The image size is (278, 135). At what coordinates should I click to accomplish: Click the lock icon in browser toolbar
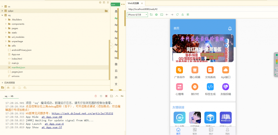click(x=182, y=15)
